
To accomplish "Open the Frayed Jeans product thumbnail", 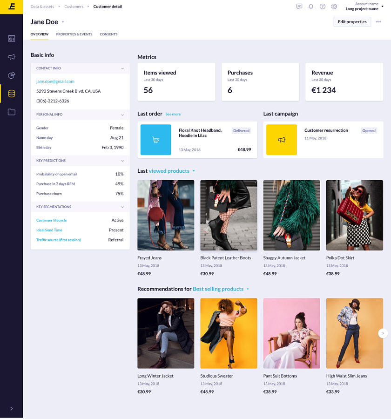I will pyautogui.click(x=166, y=215).
